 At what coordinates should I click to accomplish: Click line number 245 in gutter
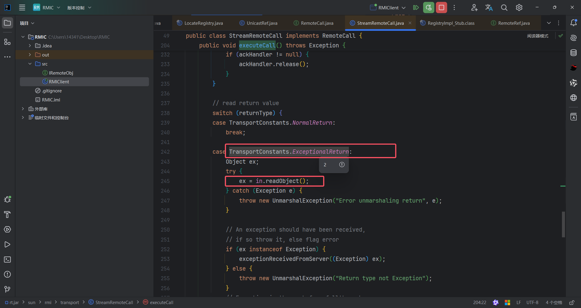(165, 181)
